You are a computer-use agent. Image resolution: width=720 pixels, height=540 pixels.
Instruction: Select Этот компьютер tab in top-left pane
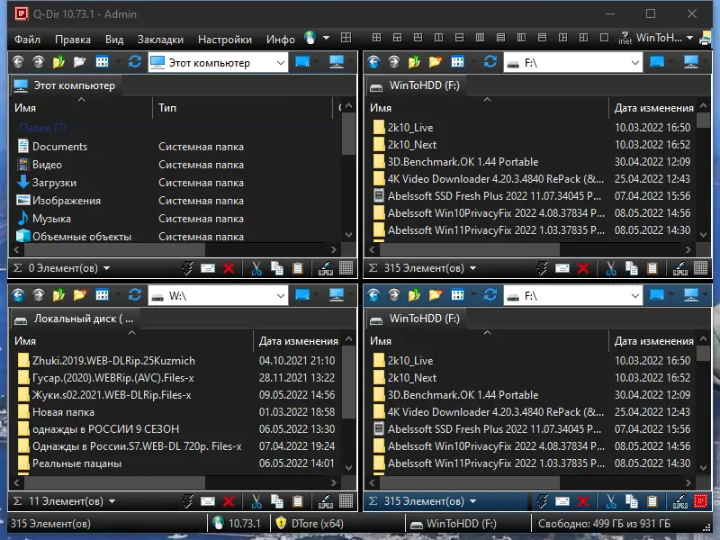point(65,85)
